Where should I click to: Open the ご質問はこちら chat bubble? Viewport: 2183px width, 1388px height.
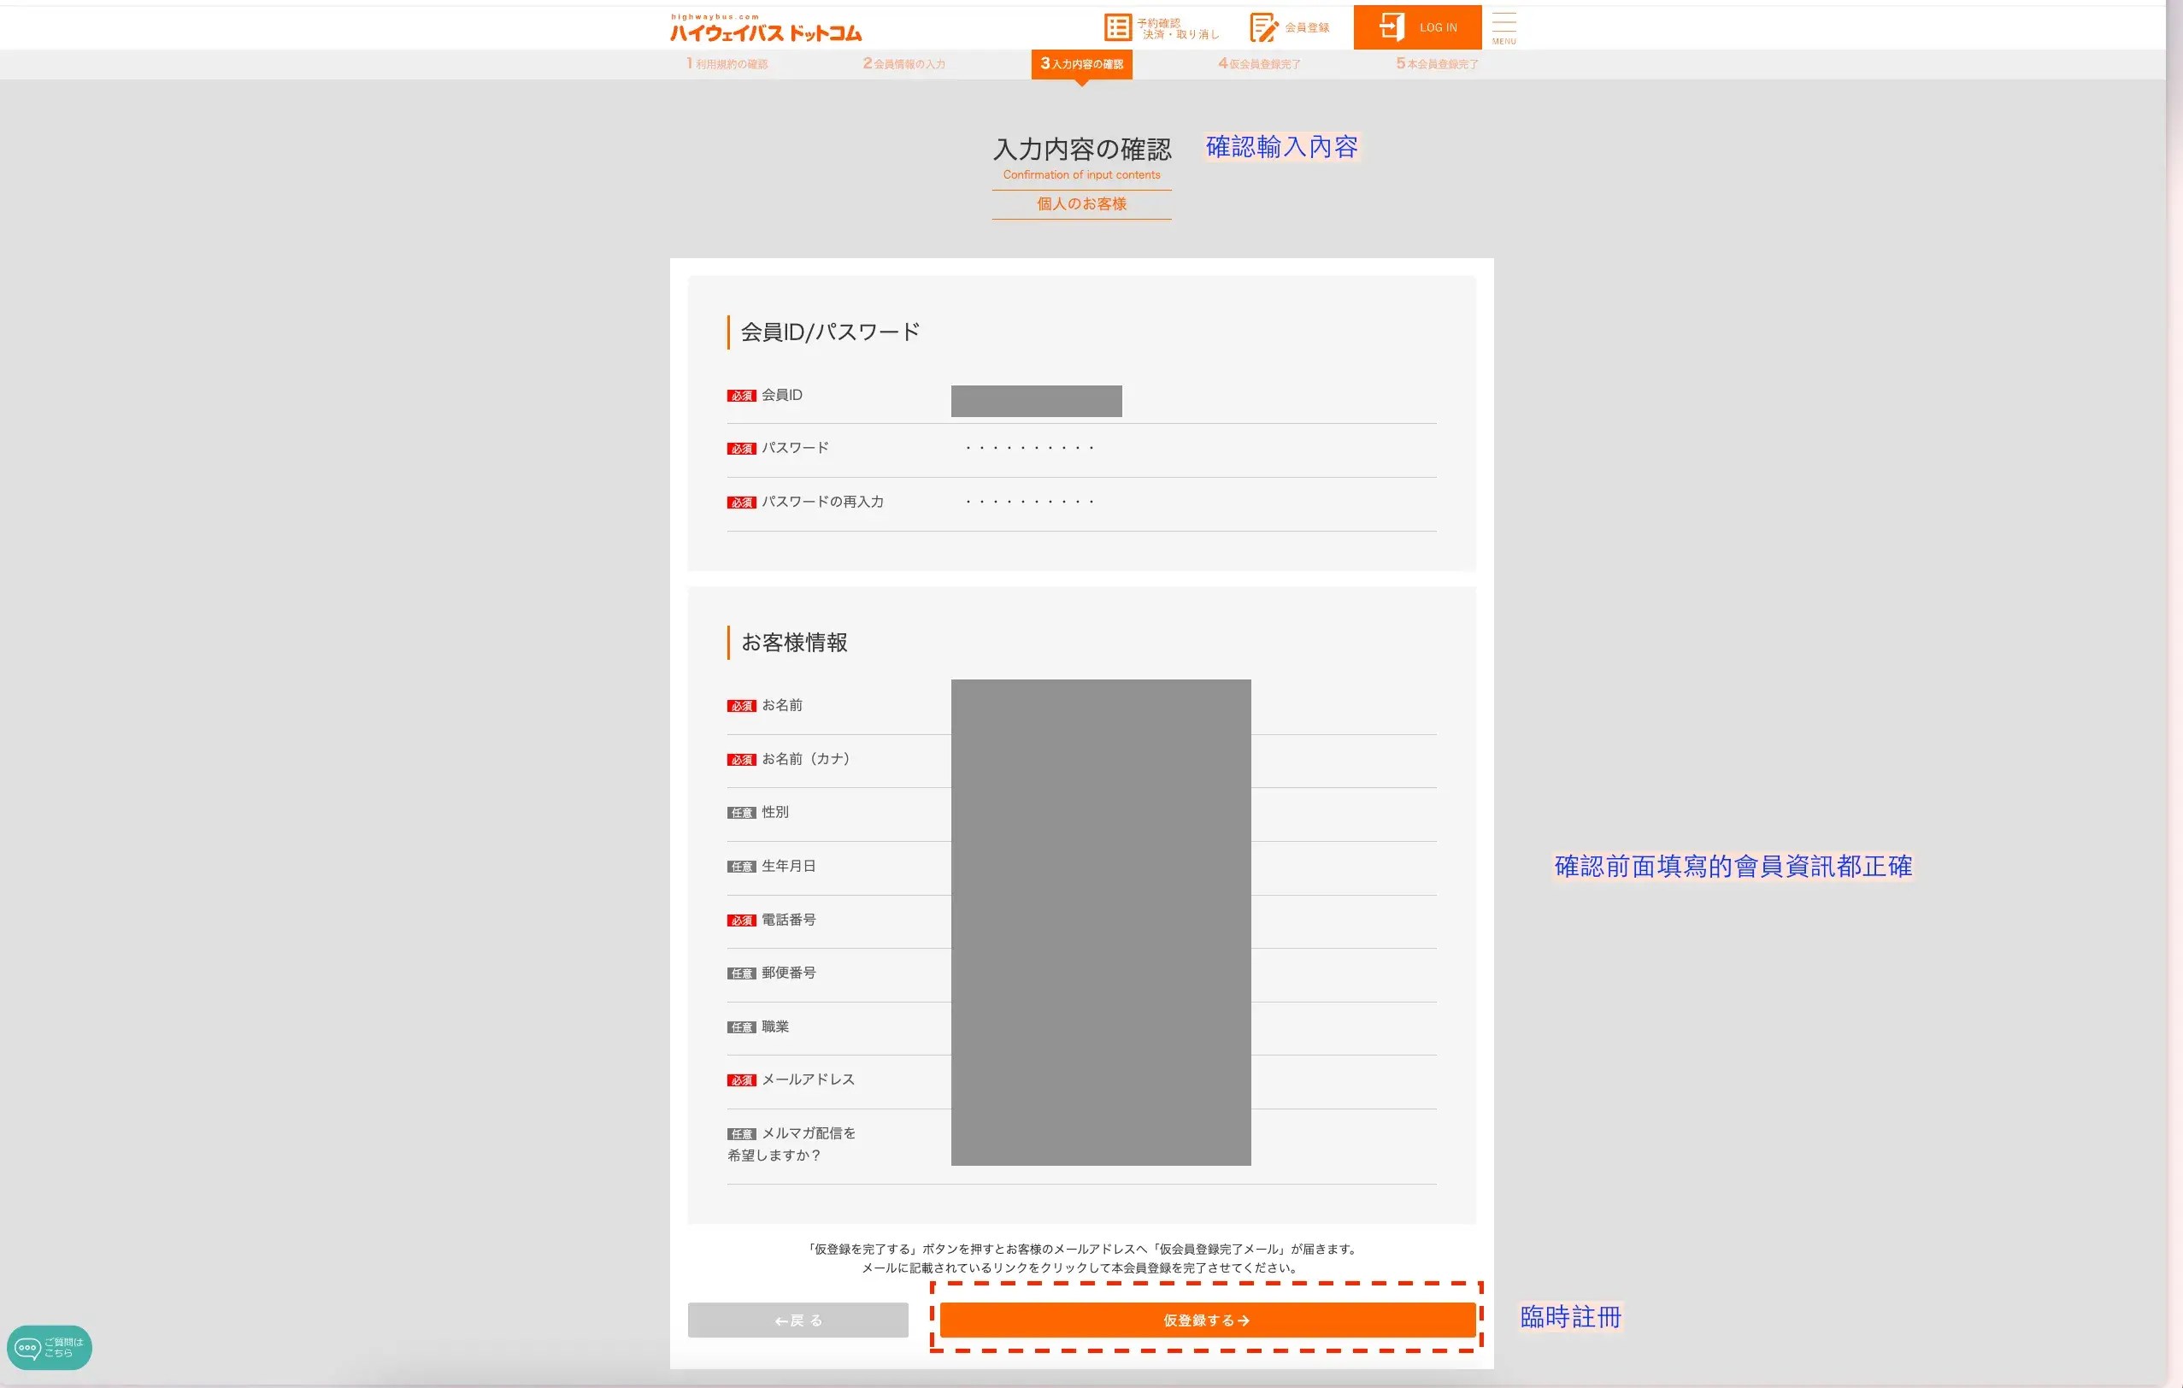(x=49, y=1347)
